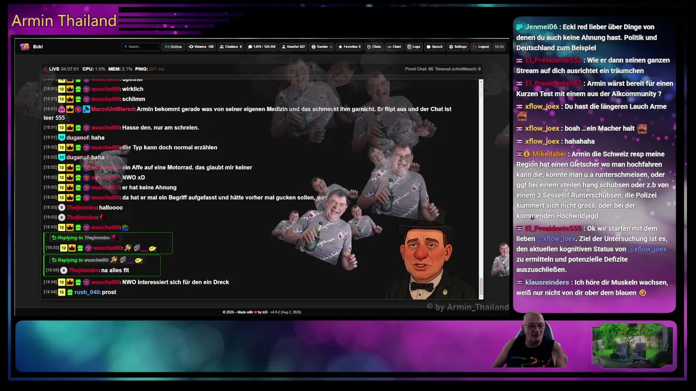Screen dimensions: 696x391
Task: Click the emote after "Lauch Arme" message
Action: click(522, 116)
